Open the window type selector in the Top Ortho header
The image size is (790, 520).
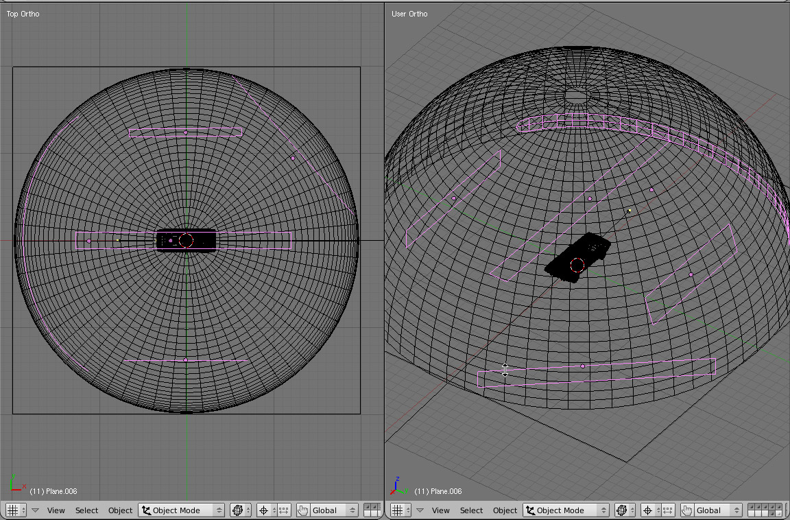(x=15, y=510)
